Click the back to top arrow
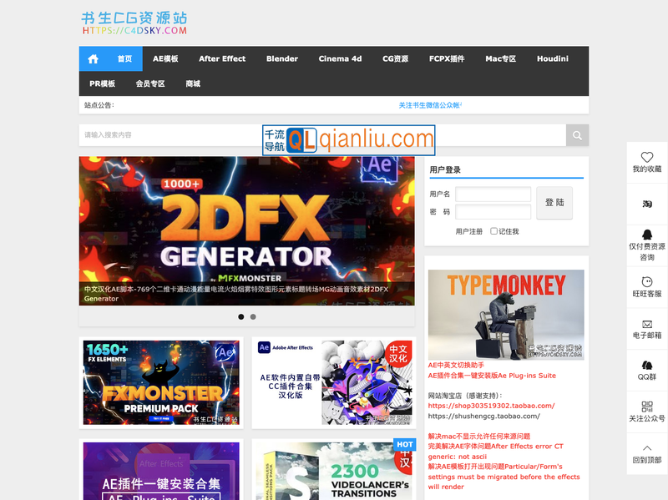Image resolution: width=668 pixels, height=500 pixels. click(647, 448)
